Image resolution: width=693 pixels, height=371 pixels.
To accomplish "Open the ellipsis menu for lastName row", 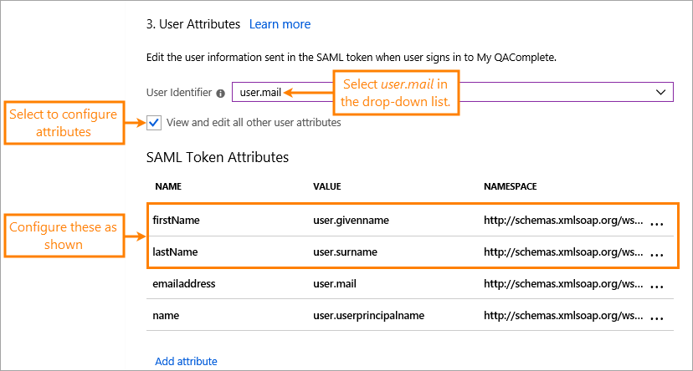I will tap(656, 253).
